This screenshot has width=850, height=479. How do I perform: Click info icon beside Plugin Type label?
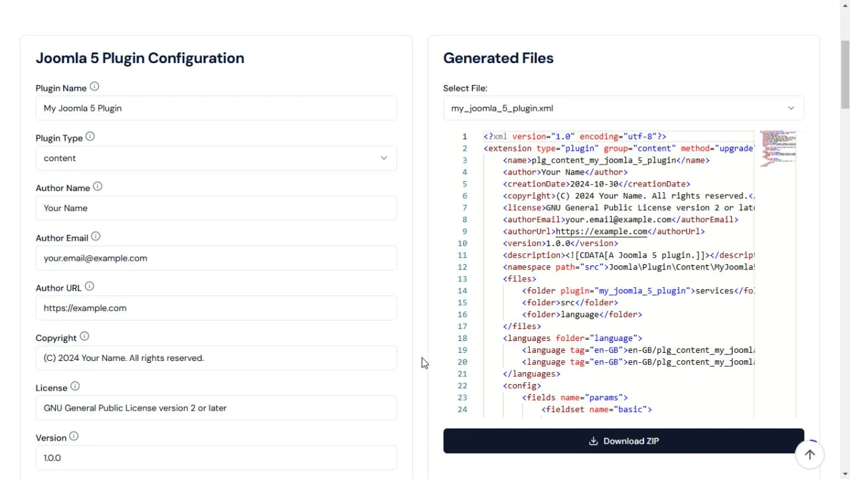pos(90,137)
